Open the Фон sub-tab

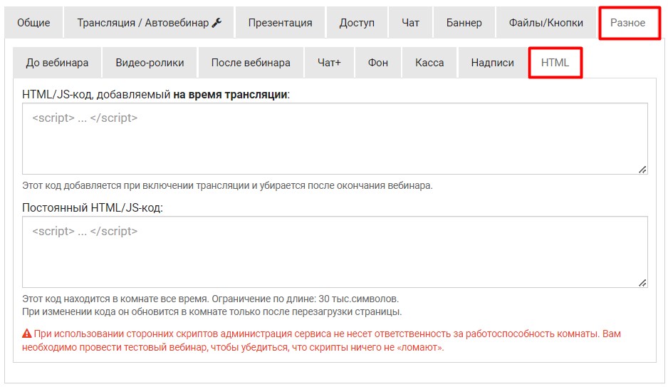coord(378,63)
